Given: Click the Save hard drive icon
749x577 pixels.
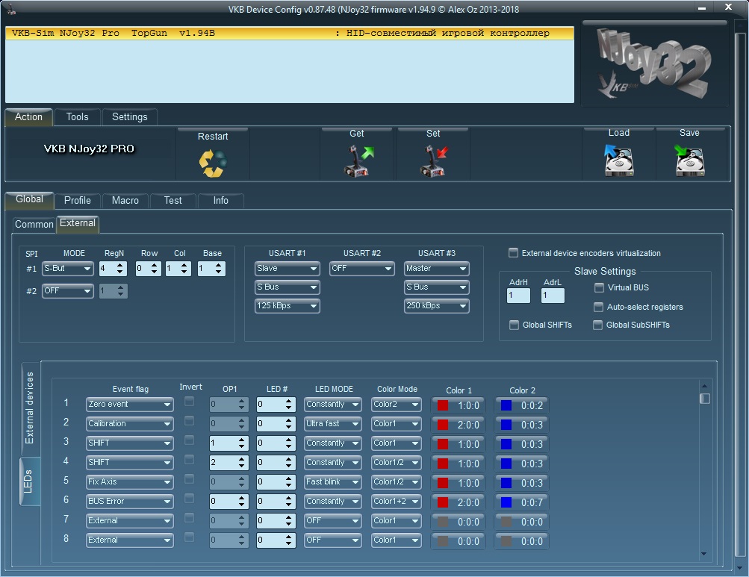Looking at the screenshot, I should (689, 160).
